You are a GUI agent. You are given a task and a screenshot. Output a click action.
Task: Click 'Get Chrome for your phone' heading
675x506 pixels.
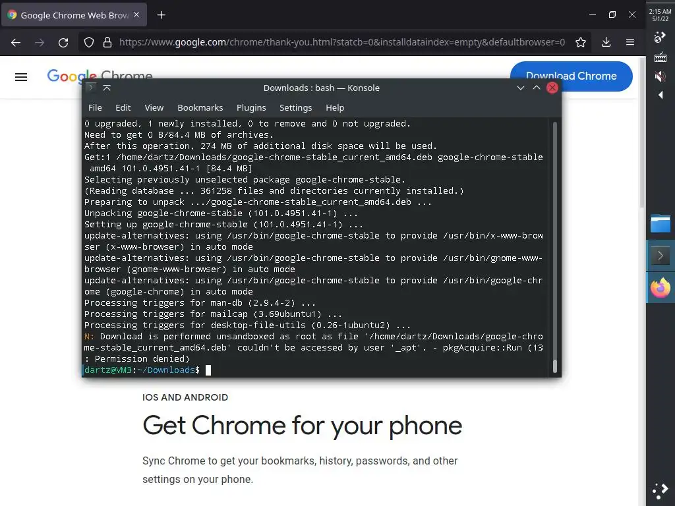[x=302, y=426]
